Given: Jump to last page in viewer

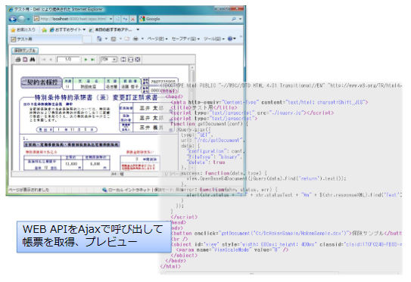Looking at the screenshot, I should click(x=93, y=60).
